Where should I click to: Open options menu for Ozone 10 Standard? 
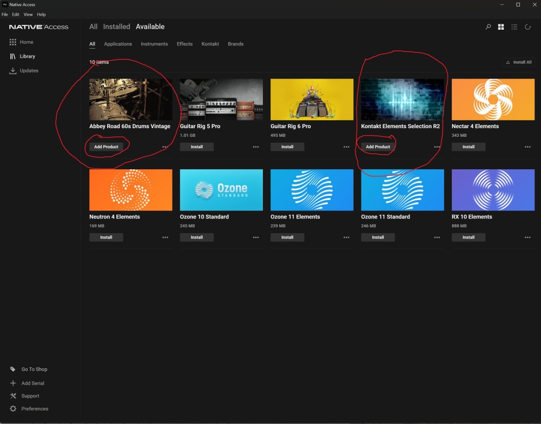(256, 237)
